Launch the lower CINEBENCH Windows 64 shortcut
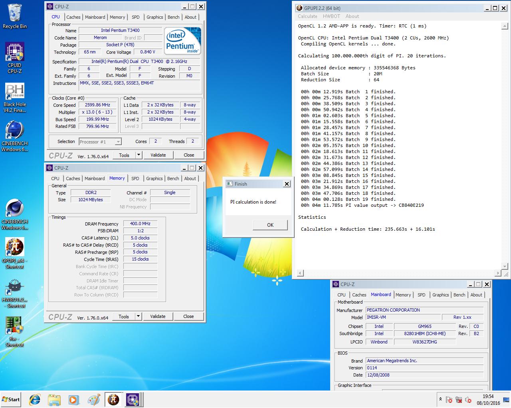511x408 pixels. coord(15,214)
